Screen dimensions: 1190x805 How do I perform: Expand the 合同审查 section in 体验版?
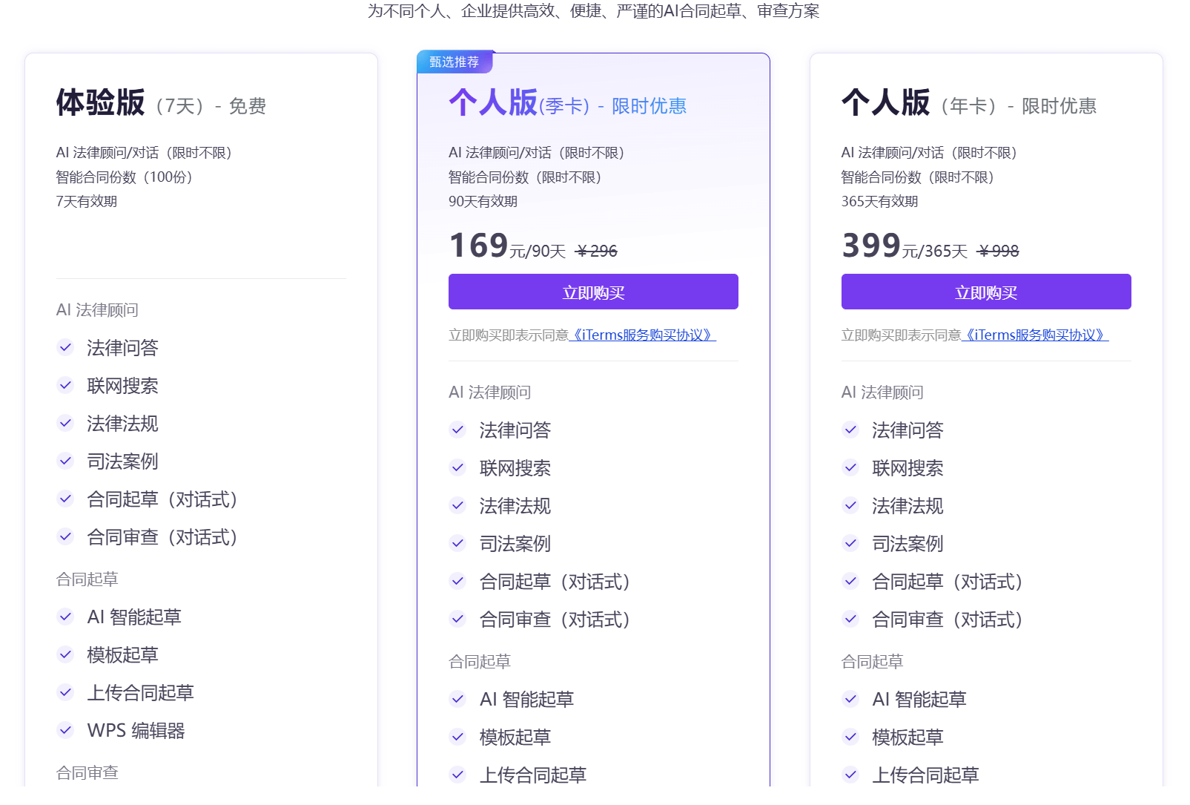pos(87,772)
